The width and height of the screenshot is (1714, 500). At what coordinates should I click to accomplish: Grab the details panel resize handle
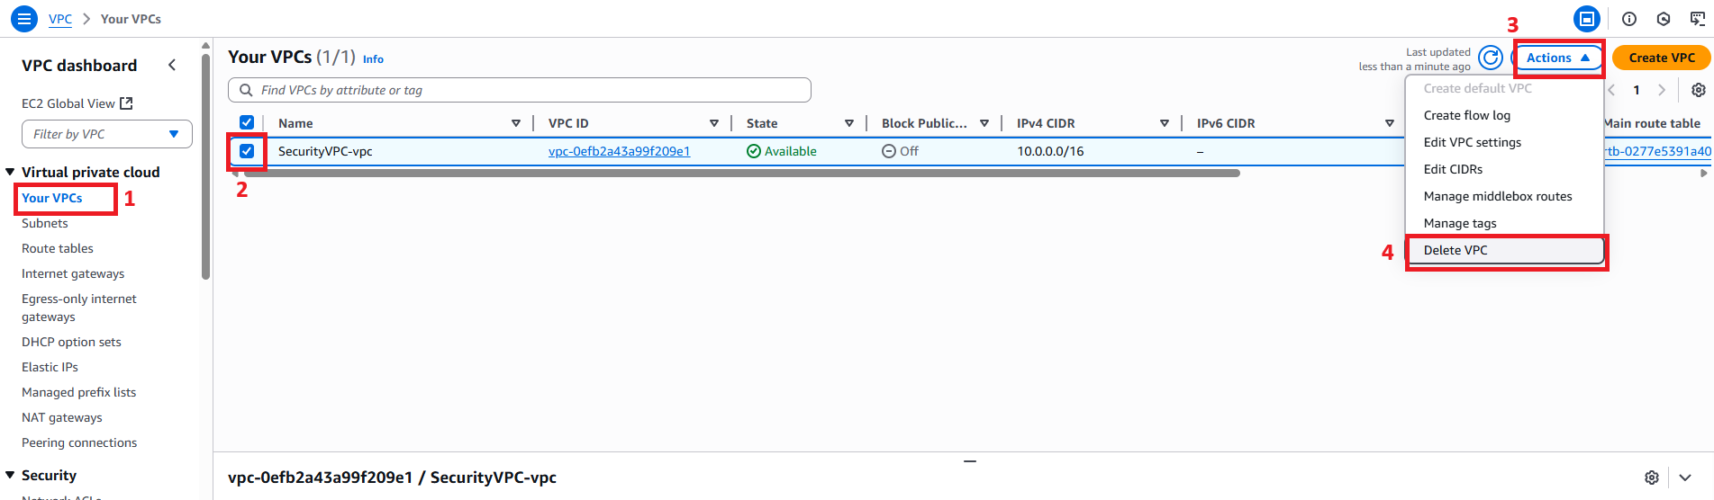point(970,461)
